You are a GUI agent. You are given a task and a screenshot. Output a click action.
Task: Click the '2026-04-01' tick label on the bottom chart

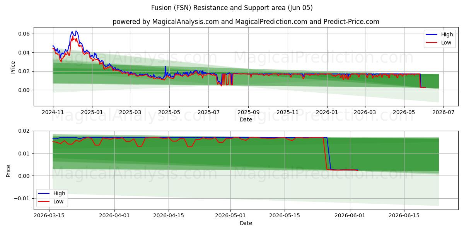tap(114, 215)
